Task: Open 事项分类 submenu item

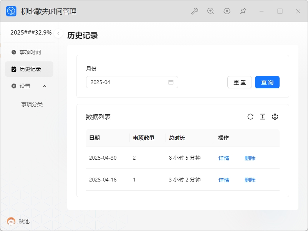Action: tap(32, 104)
